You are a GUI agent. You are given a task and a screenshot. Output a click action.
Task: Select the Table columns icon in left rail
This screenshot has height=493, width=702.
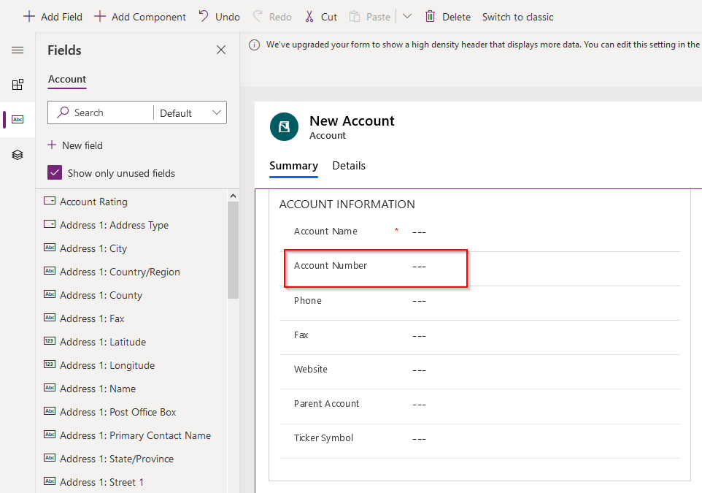(18, 120)
